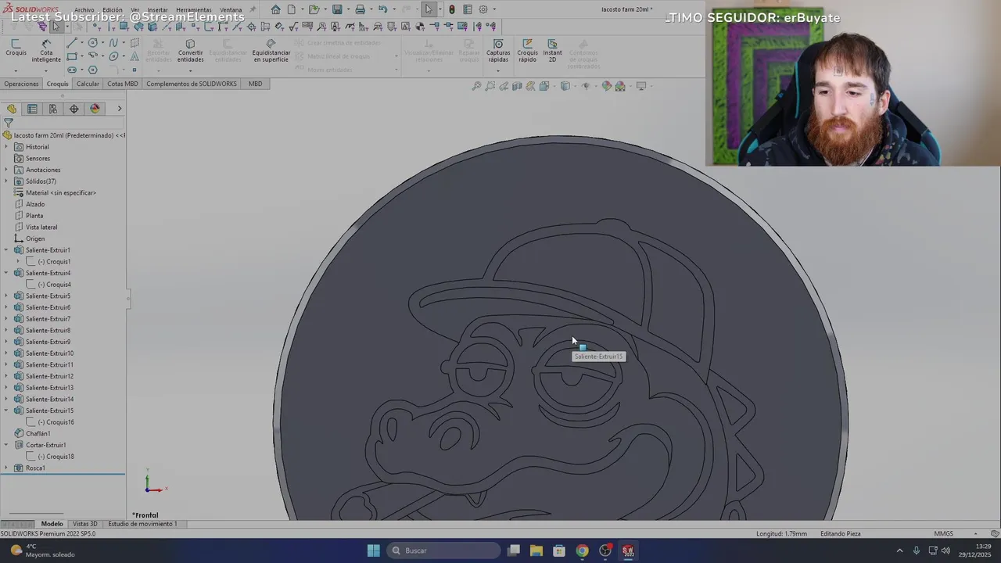
Task: Click the Home icon in top toolbar
Action: click(275, 9)
